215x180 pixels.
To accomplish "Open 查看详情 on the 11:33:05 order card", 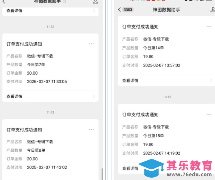I will click(14, 96).
